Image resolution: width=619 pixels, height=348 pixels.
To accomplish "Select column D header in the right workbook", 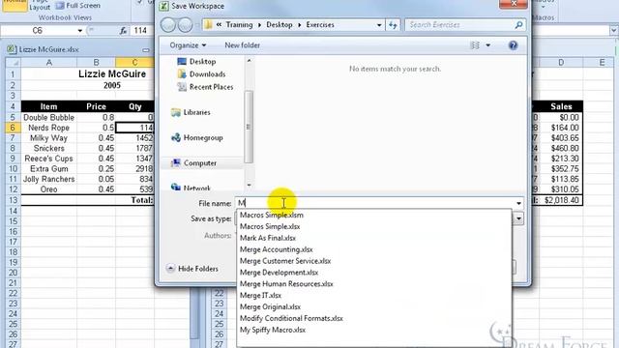I will (561, 62).
